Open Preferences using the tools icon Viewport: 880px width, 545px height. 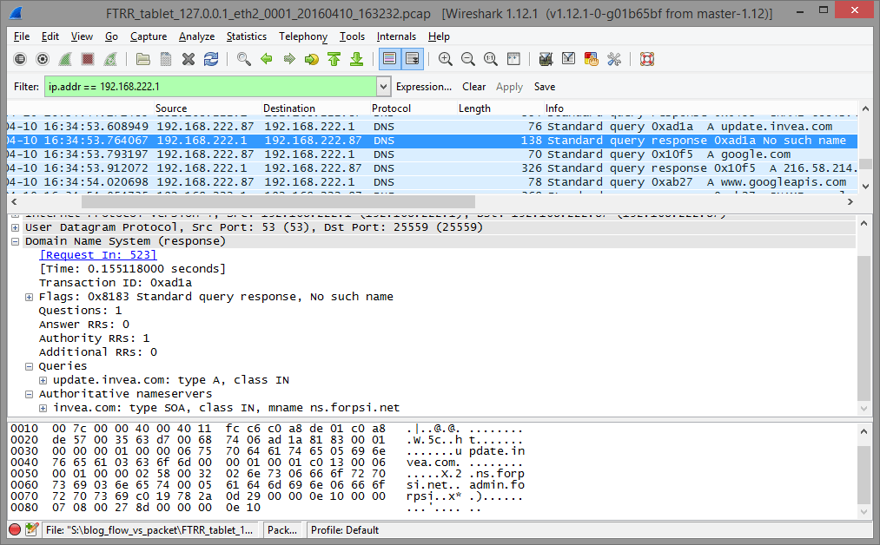pyautogui.click(x=614, y=59)
